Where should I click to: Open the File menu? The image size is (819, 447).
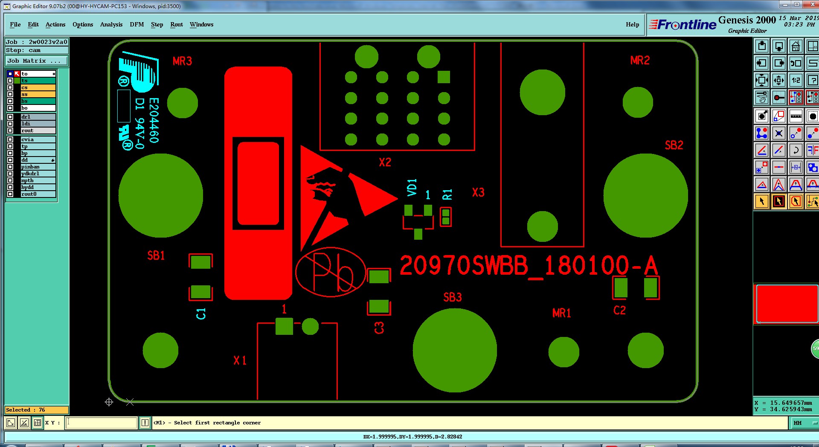(x=15, y=24)
